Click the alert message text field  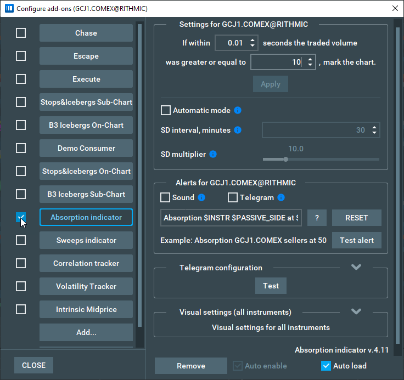[x=231, y=218]
